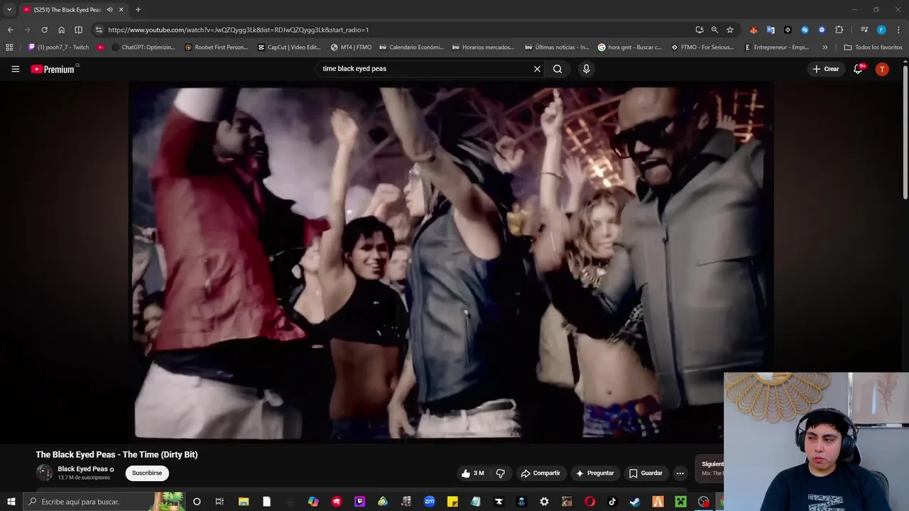The image size is (909, 511).
Task: Open the Black Eyed Peas channel avatar
Action: (45, 473)
